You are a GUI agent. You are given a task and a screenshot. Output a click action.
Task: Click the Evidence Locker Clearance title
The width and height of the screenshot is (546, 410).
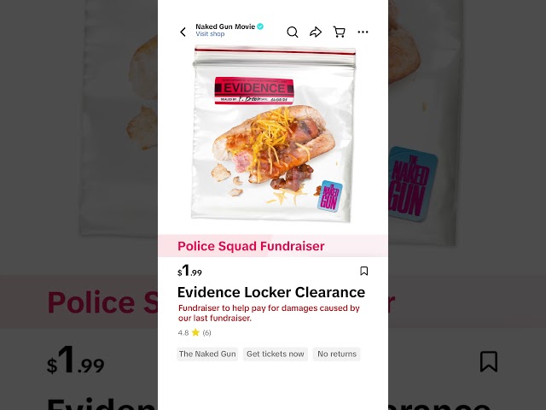click(271, 292)
